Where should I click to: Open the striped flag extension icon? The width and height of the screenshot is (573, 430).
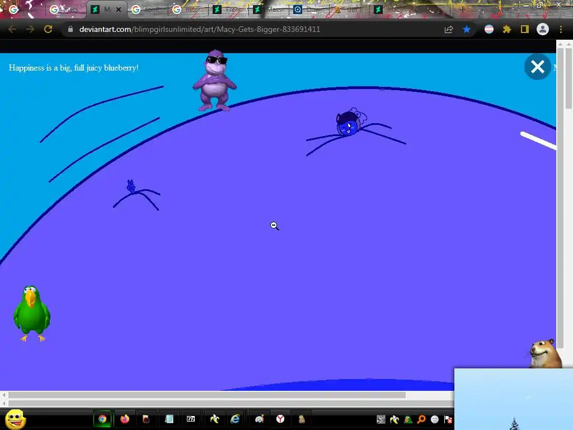point(489,29)
